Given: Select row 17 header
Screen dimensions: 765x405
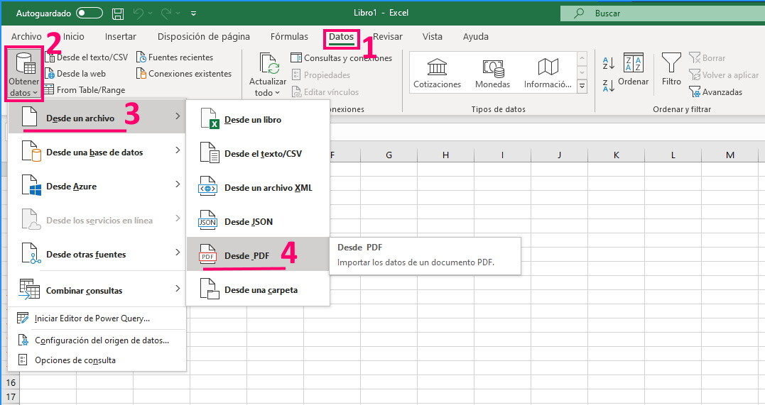Looking at the screenshot, I should [11, 396].
